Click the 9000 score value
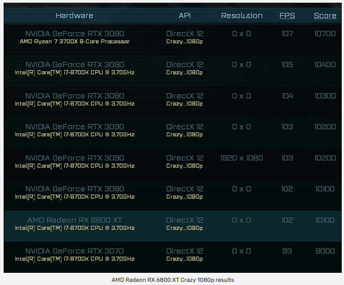Viewport: 344px width, 285px height. coord(325,251)
